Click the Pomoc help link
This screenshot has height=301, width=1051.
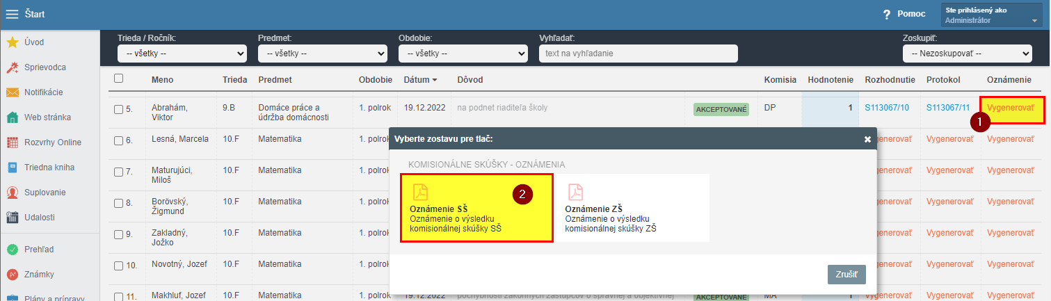point(911,14)
